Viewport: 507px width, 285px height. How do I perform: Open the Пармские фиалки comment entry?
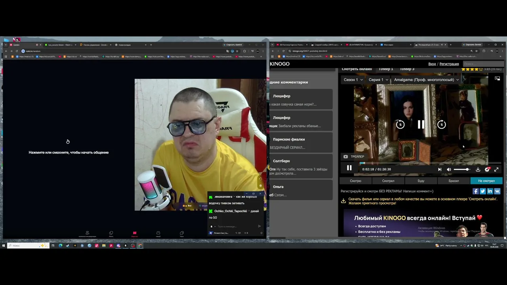point(301,143)
